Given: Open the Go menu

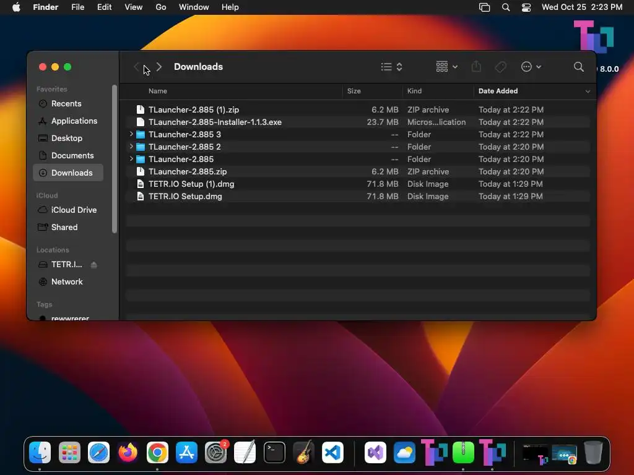Looking at the screenshot, I should [161, 7].
